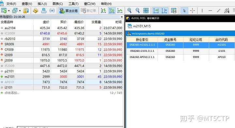Select position row 058260.i2101.3.1.1
235x128 pixels.
point(181,51)
